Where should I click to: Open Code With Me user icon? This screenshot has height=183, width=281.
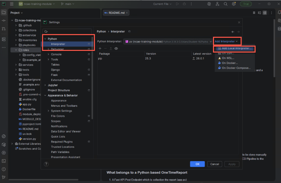217,4
